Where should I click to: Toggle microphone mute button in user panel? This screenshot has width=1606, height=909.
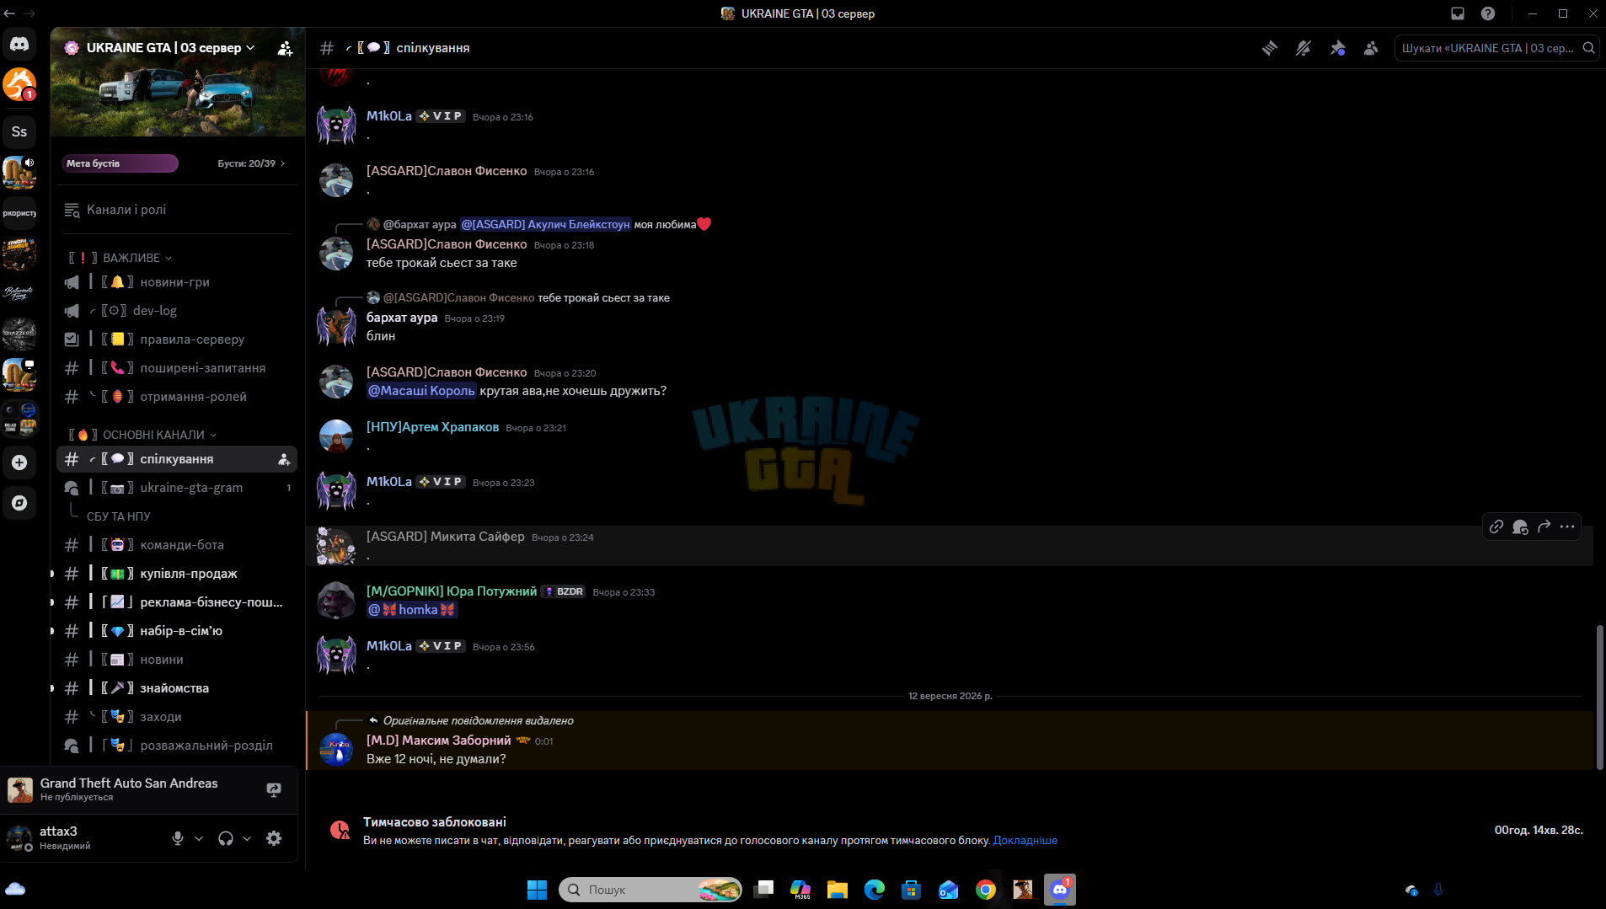tap(178, 838)
